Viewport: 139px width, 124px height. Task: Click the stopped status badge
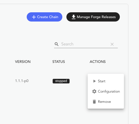(61, 81)
